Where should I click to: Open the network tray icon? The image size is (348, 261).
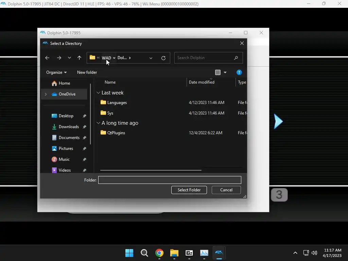[x=306, y=253]
